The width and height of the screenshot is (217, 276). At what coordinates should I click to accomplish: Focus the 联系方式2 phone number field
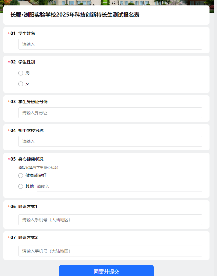pyautogui.click(x=110, y=251)
